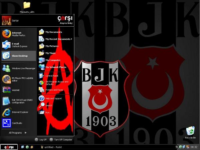
Task: Show hidden tray icons chevron
Action: 177,147
